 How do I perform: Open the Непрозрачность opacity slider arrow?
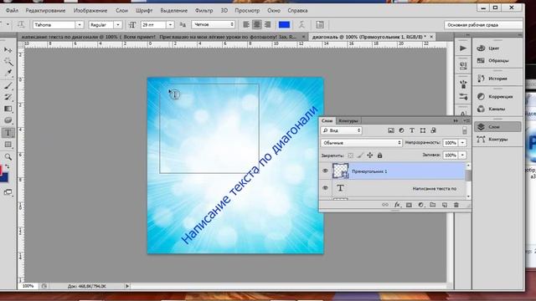pos(462,143)
